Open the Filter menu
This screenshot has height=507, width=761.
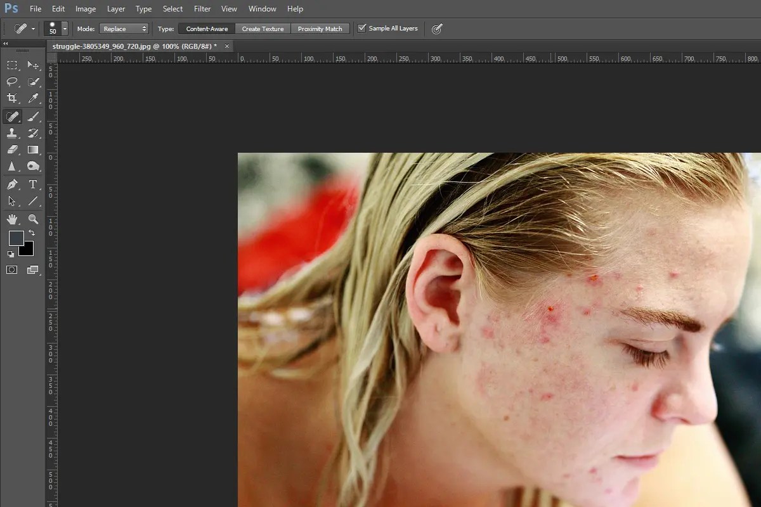(x=202, y=8)
